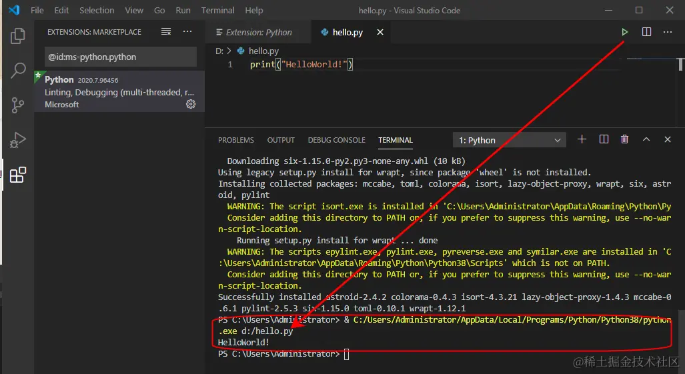Switch to 'Extension: Python' editor tab
The width and height of the screenshot is (685, 374).
point(258,32)
